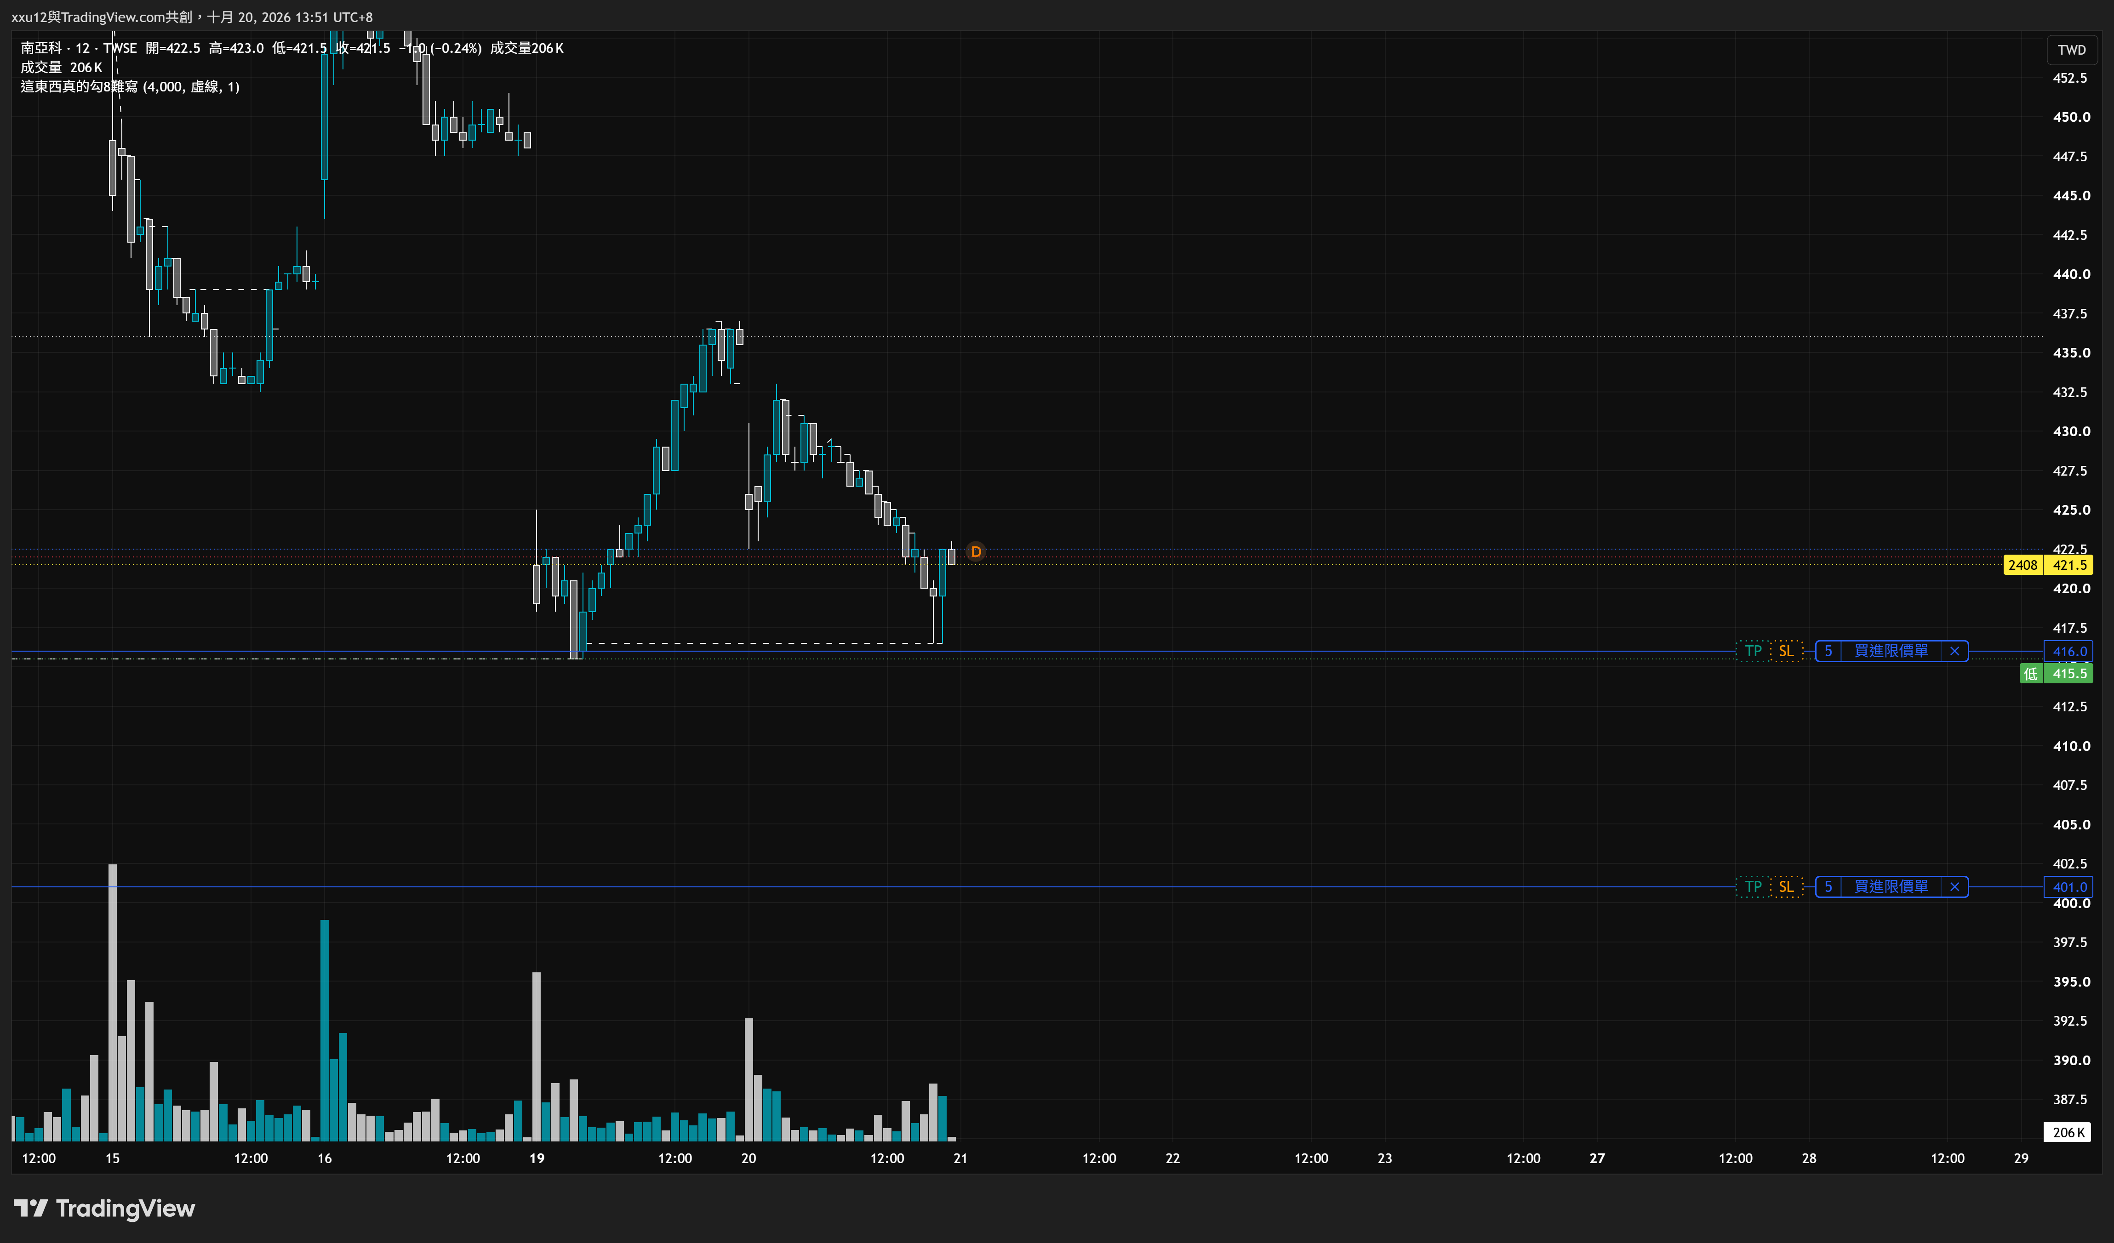Click the 435.0 price axis label
The height and width of the screenshot is (1243, 2114).
coord(2071,353)
